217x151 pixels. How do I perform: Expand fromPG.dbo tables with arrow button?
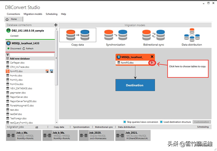[152, 63]
